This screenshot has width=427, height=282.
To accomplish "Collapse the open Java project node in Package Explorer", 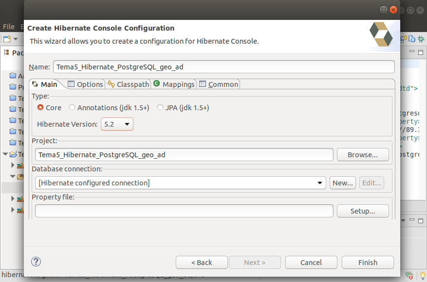I will (5, 154).
